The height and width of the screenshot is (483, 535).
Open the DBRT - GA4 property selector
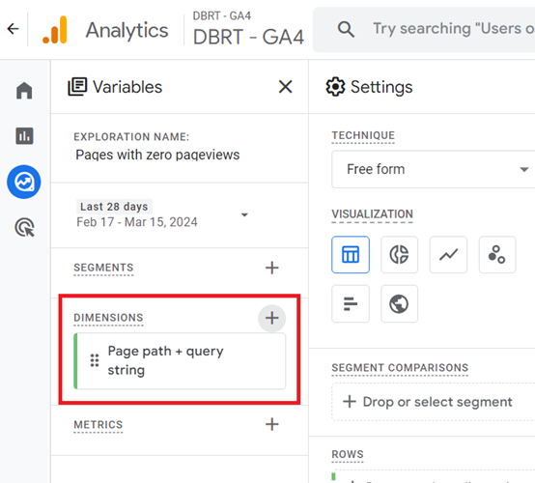click(248, 29)
